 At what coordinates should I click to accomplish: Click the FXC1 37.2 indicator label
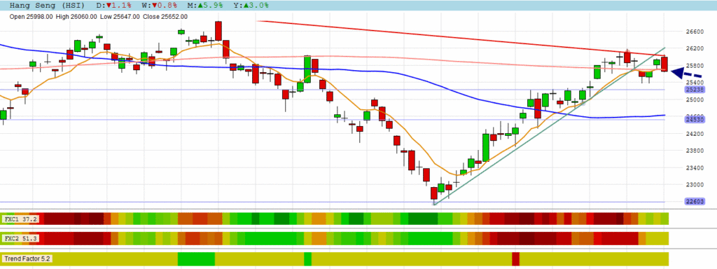coord(21,219)
